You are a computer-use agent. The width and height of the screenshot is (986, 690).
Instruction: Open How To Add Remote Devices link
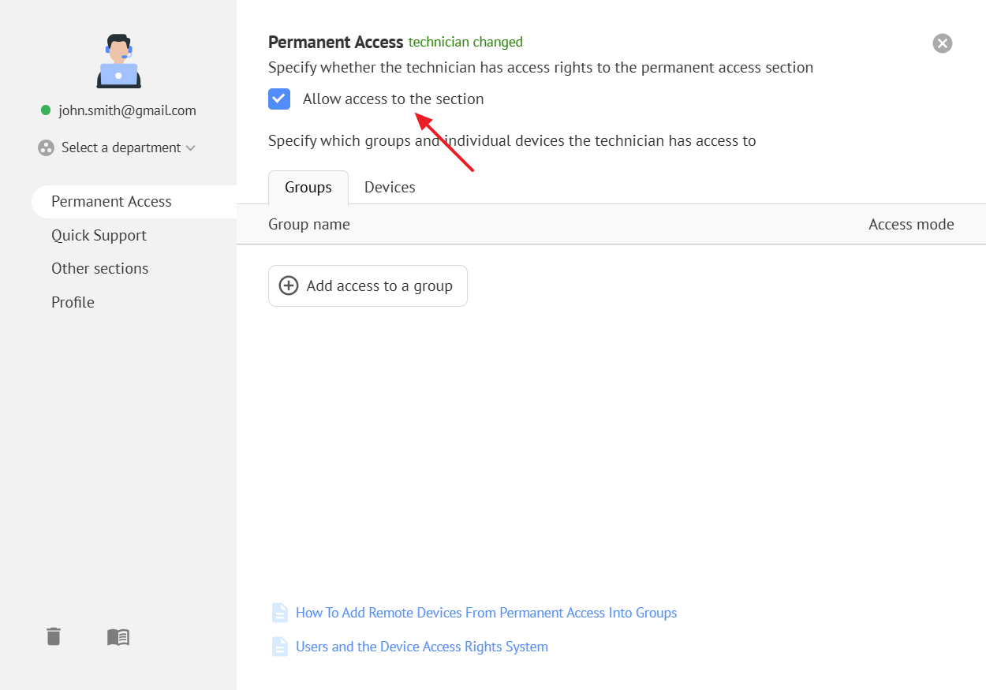coord(486,613)
